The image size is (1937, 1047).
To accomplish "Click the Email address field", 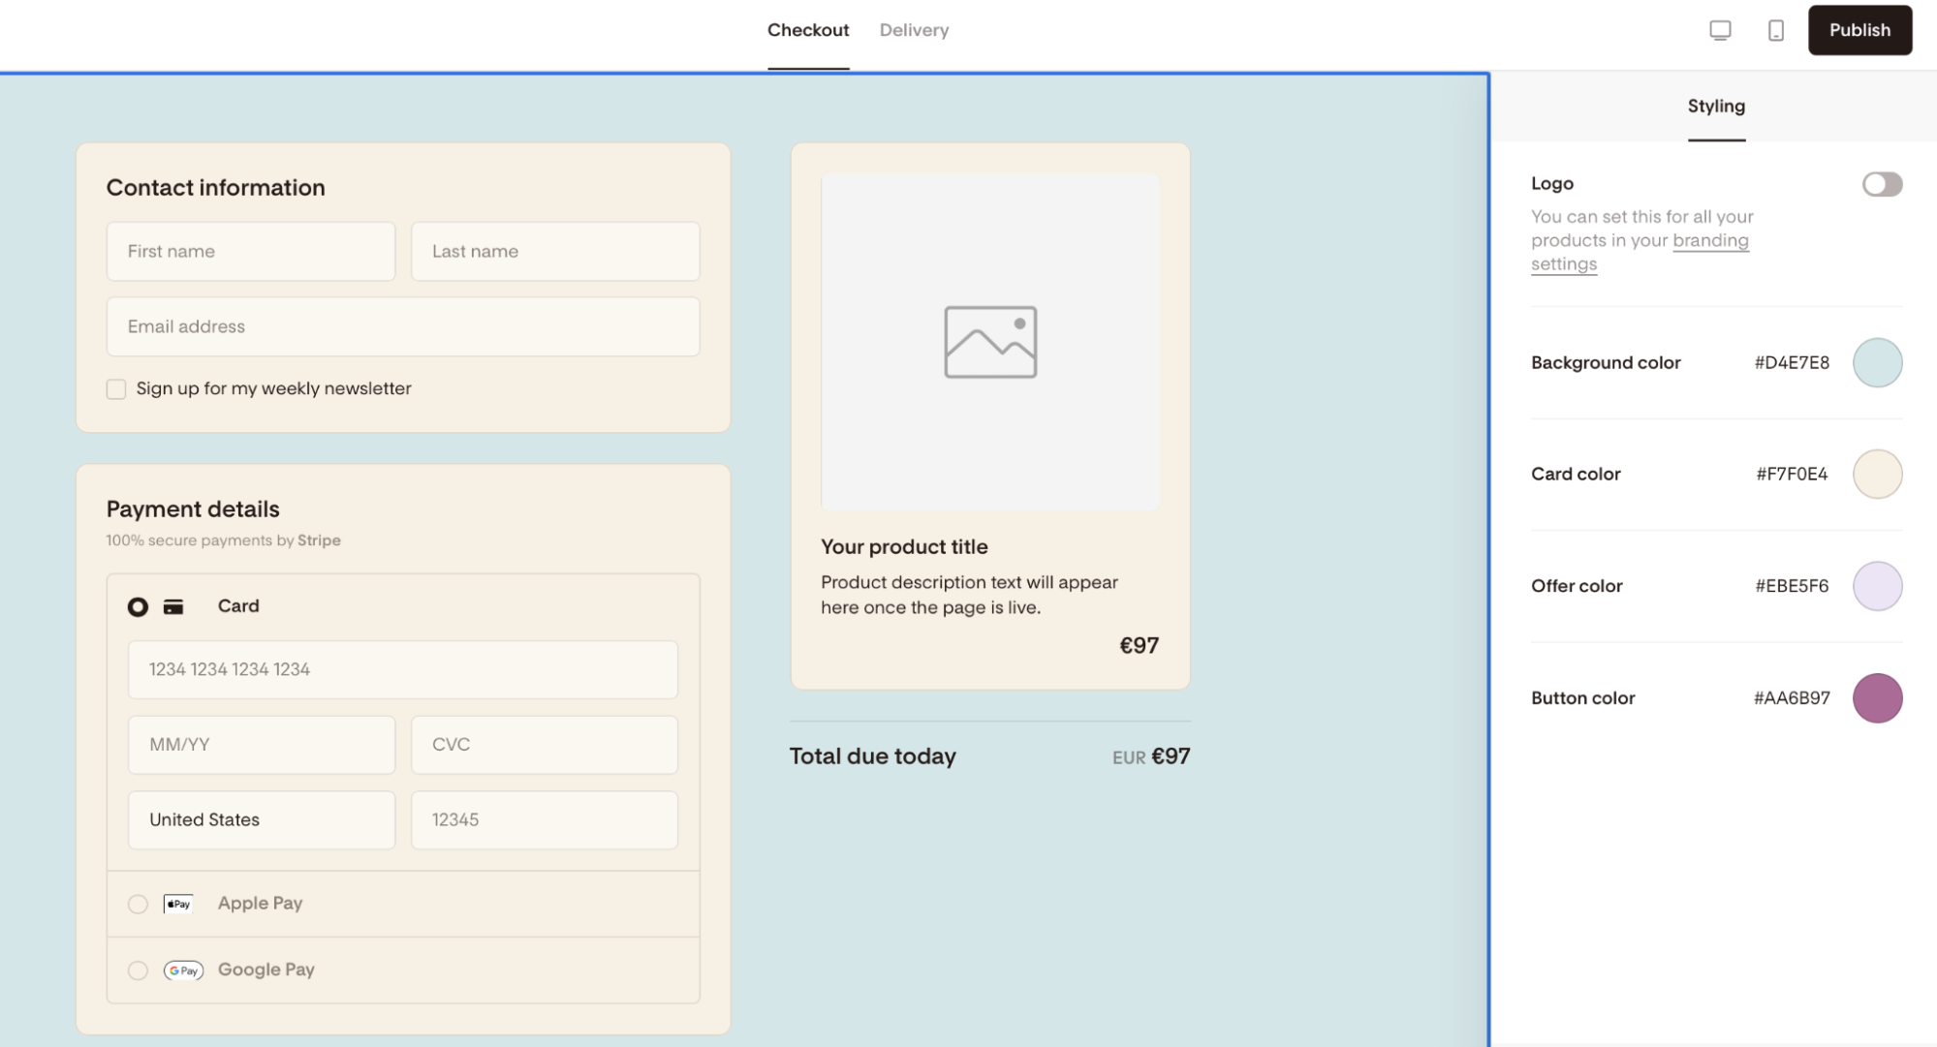I will point(403,327).
